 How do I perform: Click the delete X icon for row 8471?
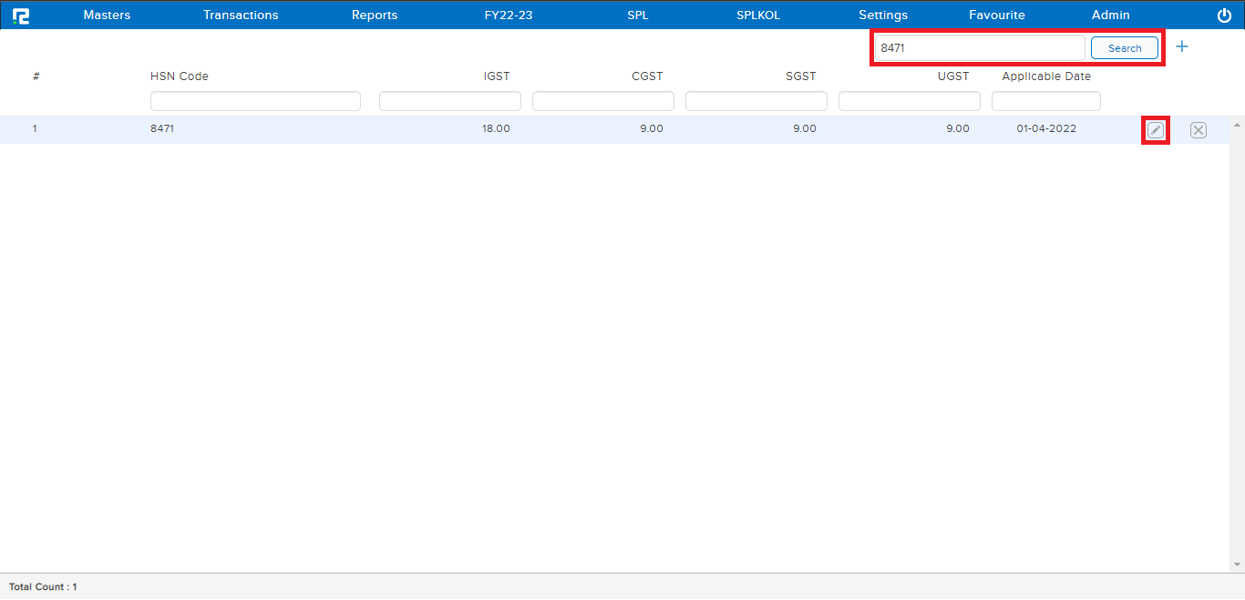coord(1199,130)
